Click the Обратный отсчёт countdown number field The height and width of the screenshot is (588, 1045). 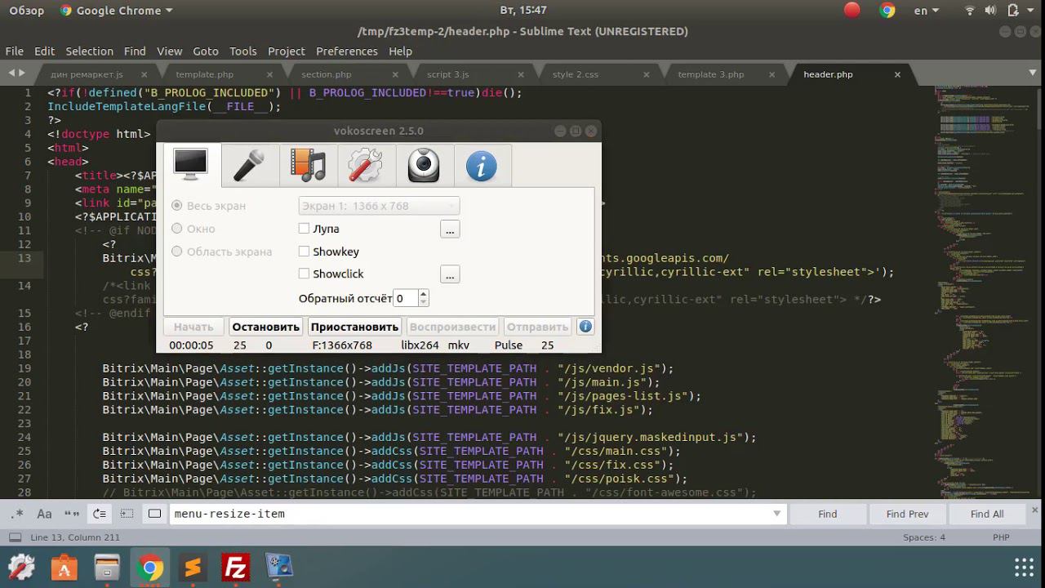[406, 299]
